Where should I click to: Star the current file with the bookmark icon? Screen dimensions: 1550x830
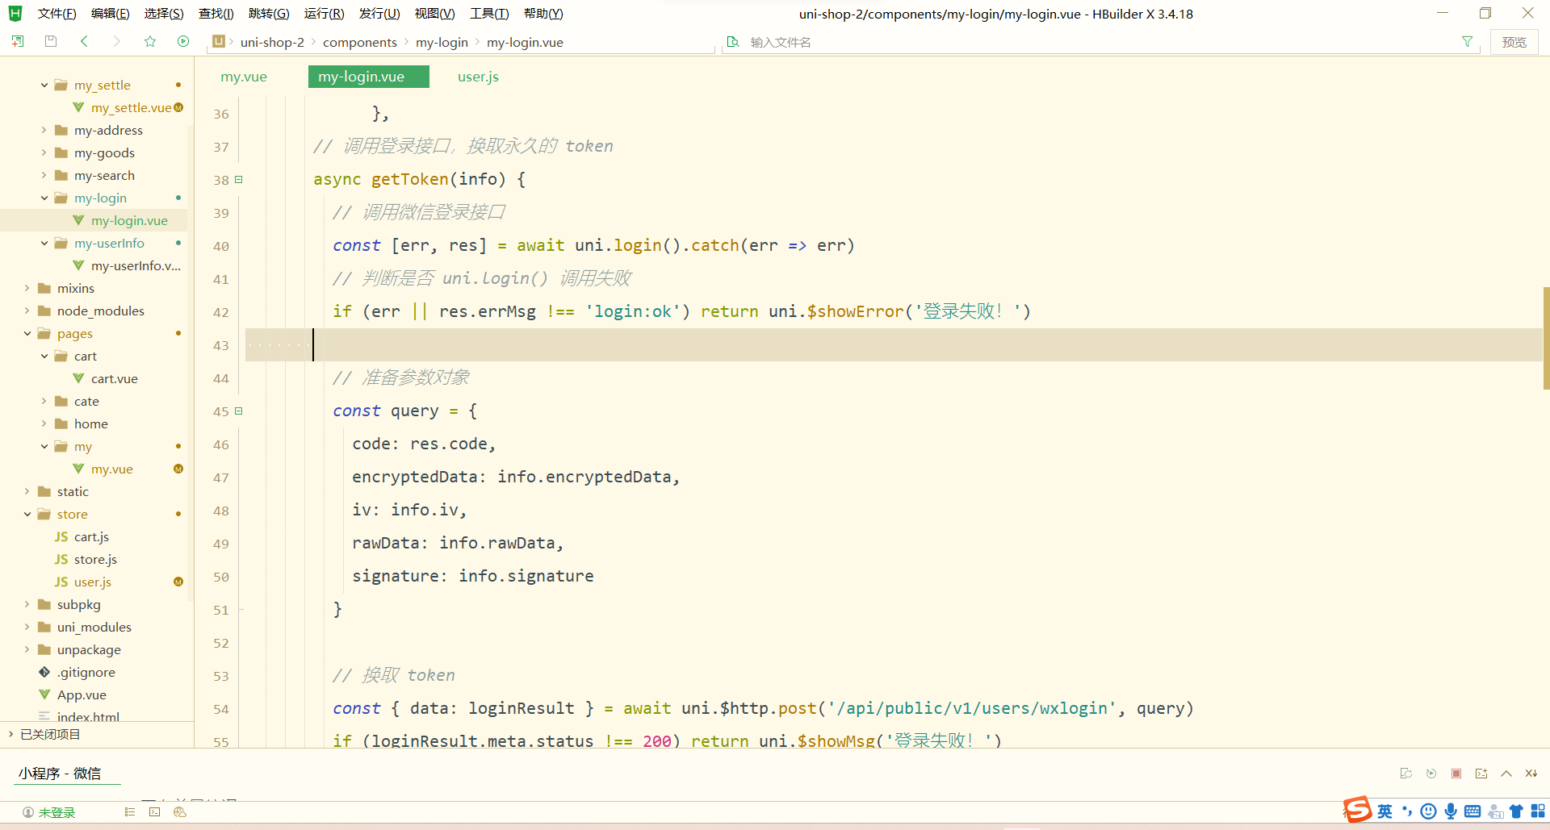[x=150, y=41]
